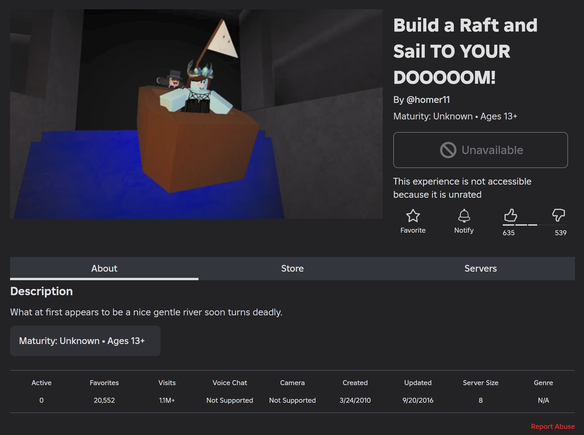Open the Servers tab
The width and height of the screenshot is (584, 435).
(x=480, y=269)
